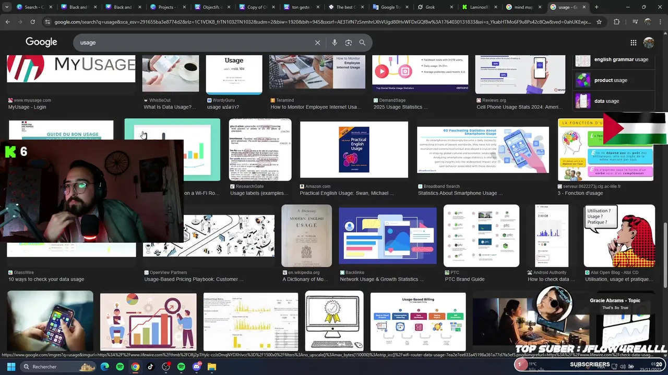Open Usage-Based Pricing Playbook result
The width and height of the screenshot is (668, 375).
(194, 279)
